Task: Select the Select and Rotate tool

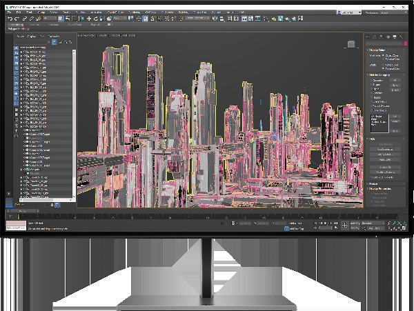Action: [97, 19]
